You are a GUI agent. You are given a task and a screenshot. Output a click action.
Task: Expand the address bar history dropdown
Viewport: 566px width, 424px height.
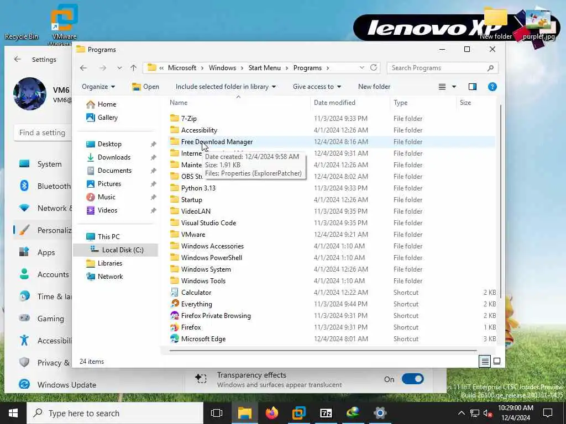361,67
